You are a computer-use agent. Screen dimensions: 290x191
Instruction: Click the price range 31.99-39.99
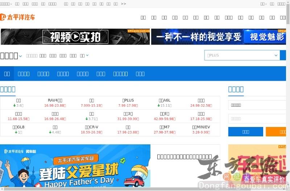(128, 119)
